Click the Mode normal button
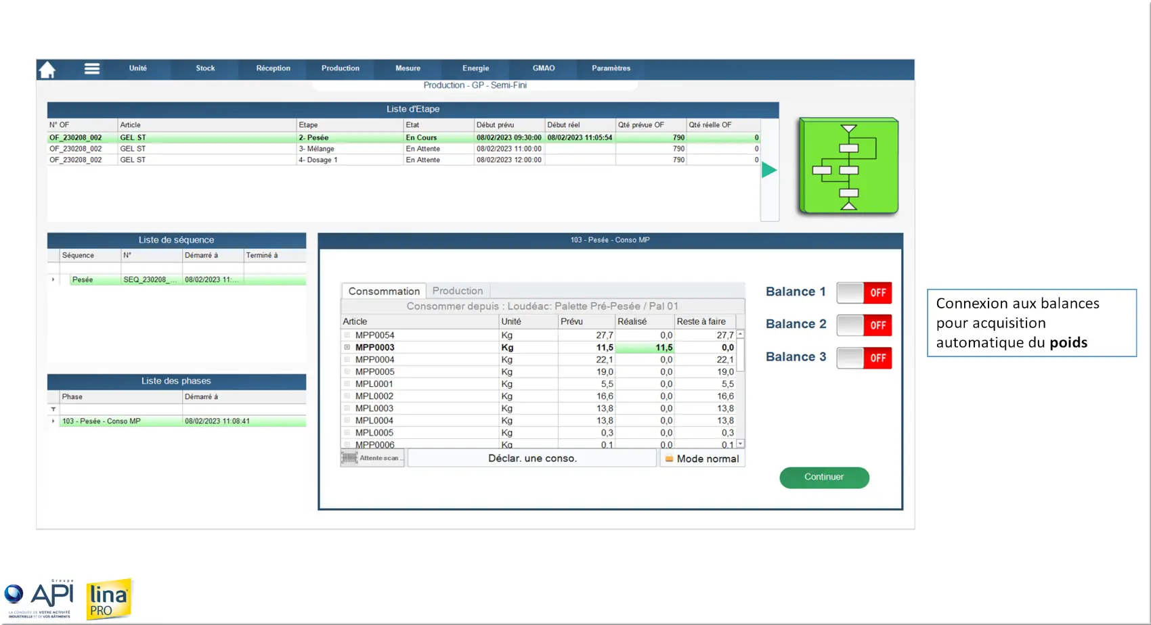Screen dimensions: 1151x625 (x=702, y=459)
